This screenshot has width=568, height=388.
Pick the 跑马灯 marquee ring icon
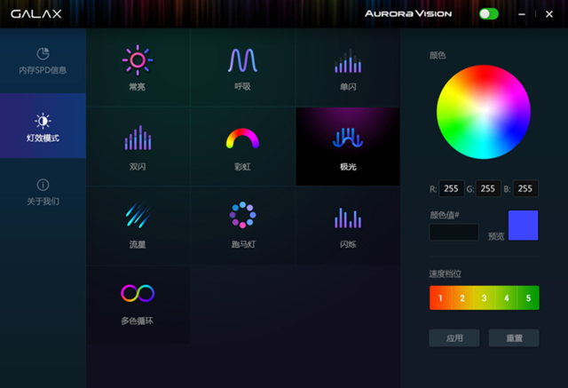coord(242,217)
